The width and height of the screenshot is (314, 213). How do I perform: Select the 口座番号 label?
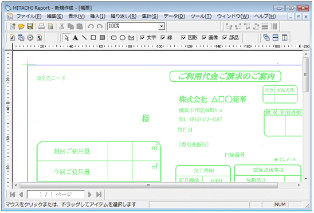tap(235, 155)
